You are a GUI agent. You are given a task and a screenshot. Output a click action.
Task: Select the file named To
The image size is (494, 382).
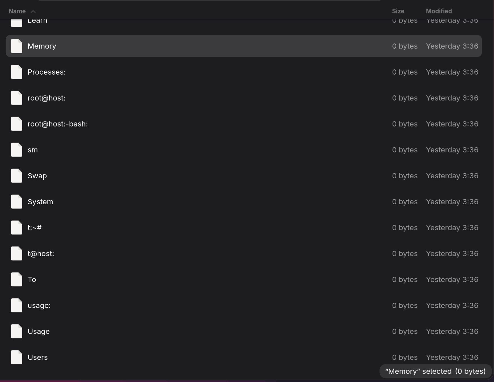32,279
